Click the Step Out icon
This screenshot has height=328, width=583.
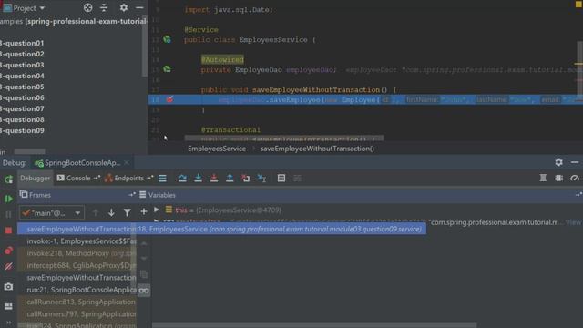(230, 179)
